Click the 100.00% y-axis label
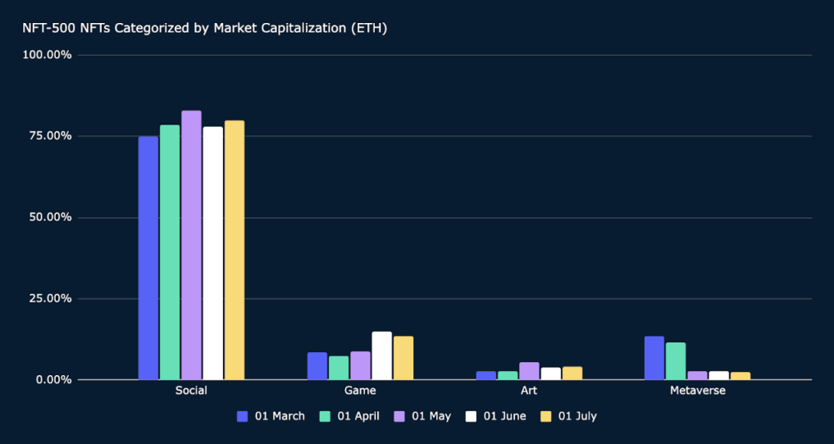834x444 pixels. (48, 55)
